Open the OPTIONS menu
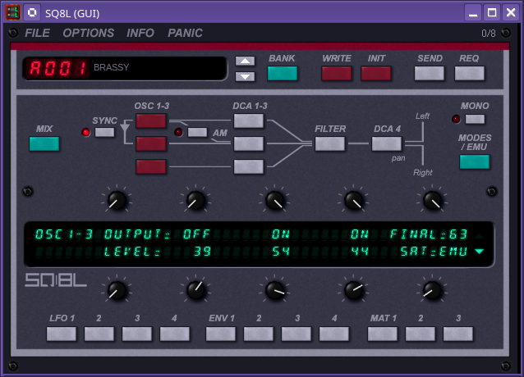Viewport: 524px width, 377px height. click(88, 33)
